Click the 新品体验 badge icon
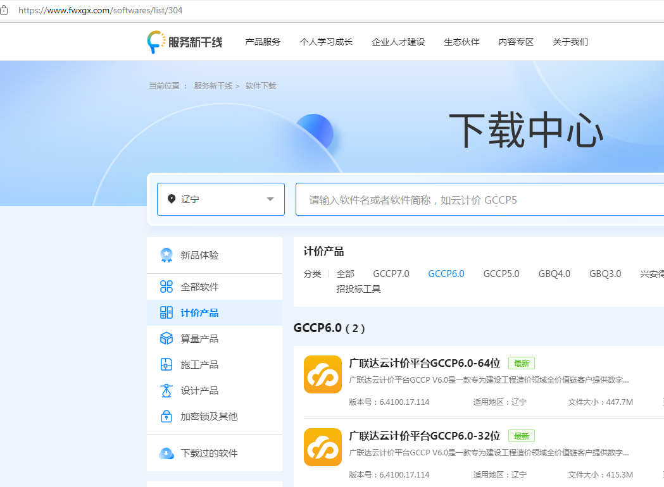 166,255
